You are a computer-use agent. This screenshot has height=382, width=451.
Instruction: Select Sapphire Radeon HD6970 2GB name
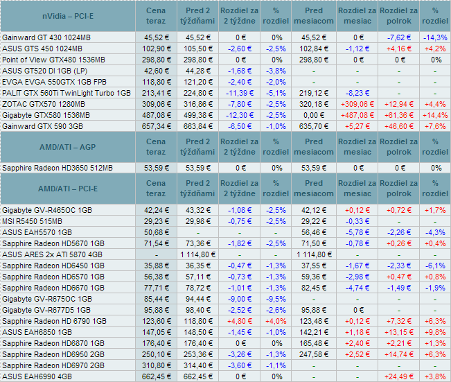click(x=53, y=365)
